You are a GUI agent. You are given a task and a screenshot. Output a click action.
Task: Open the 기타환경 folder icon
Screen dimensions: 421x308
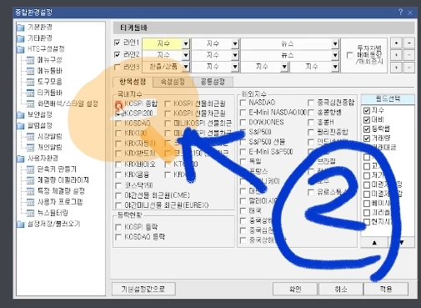coord(20,38)
